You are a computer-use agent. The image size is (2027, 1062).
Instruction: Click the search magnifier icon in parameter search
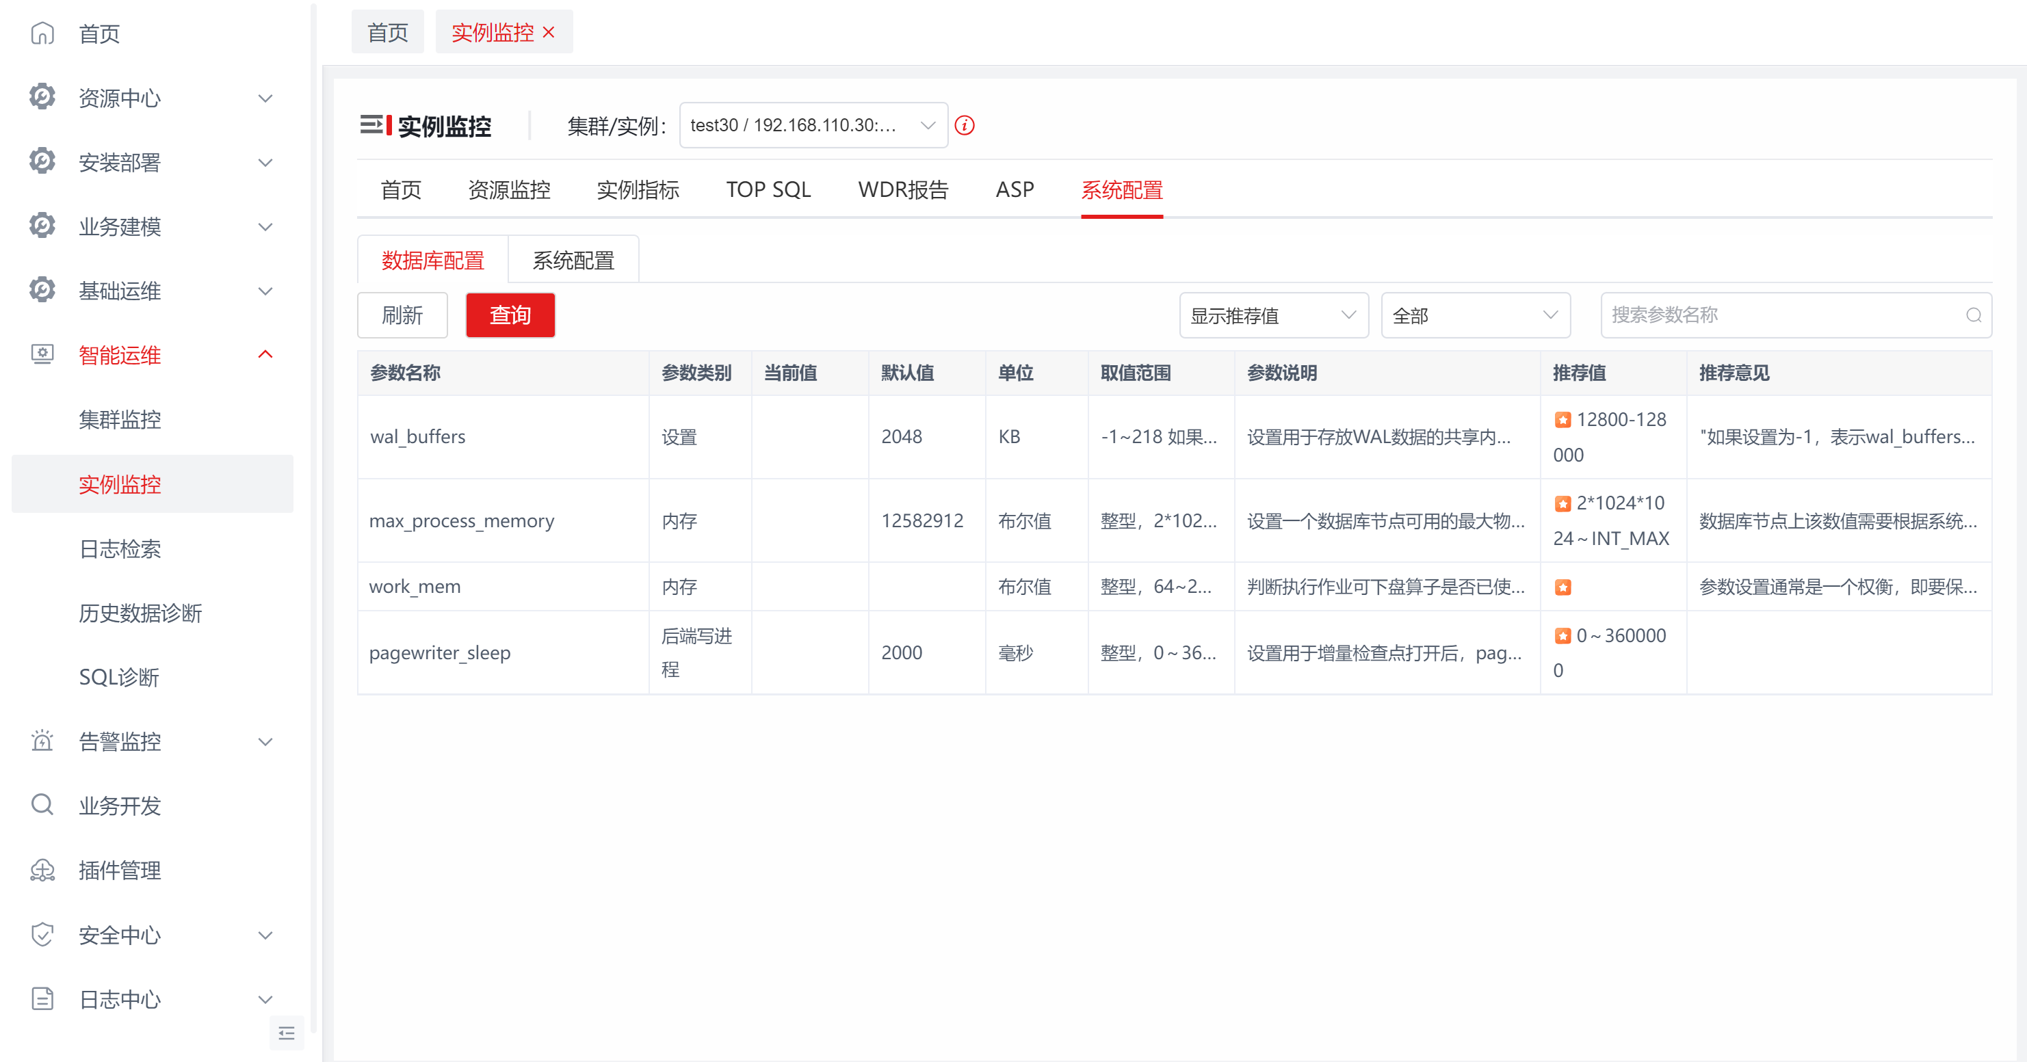pyautogui.click(x=1973, y=315)
